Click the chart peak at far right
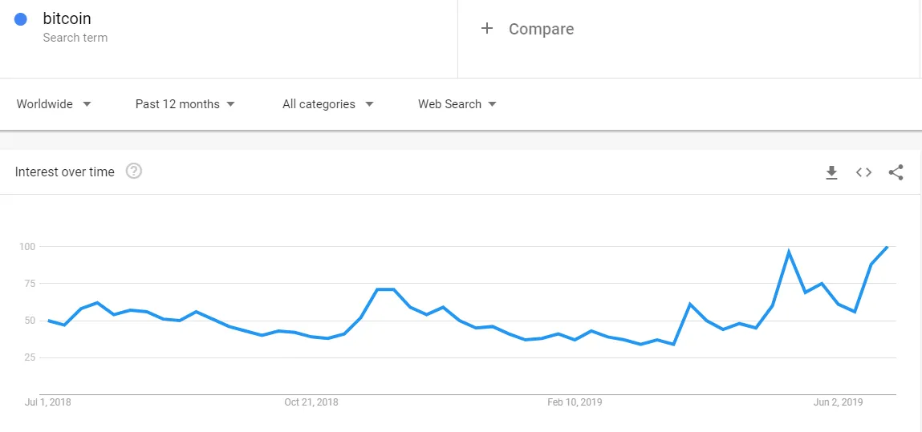Image resolution: width=922 pixels, height=432 pixels. point(887,247)
